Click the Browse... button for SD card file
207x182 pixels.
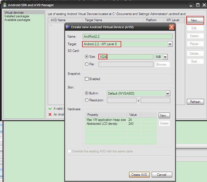coord(162,64)
